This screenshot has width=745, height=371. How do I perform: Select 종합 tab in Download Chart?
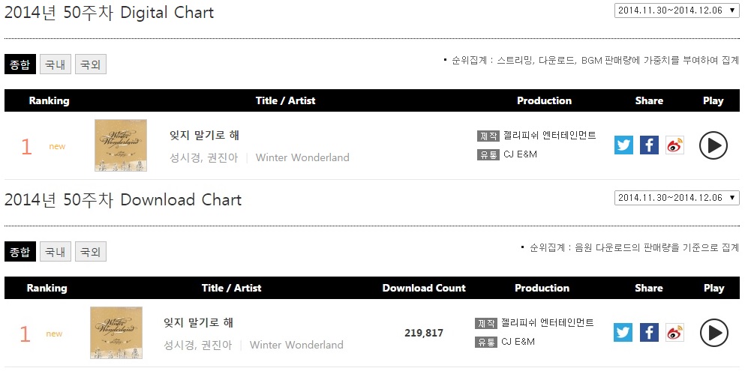[x=20, y=251]
